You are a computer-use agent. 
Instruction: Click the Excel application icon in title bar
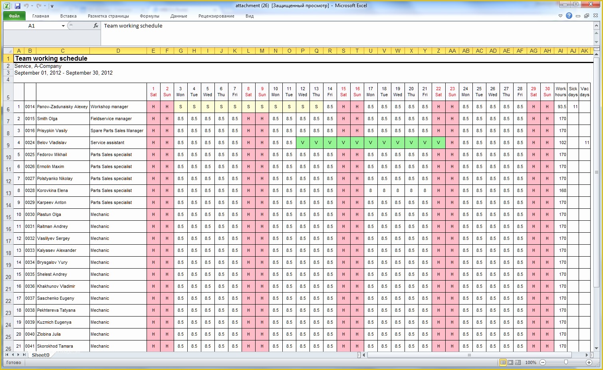(x=8, y=6)
